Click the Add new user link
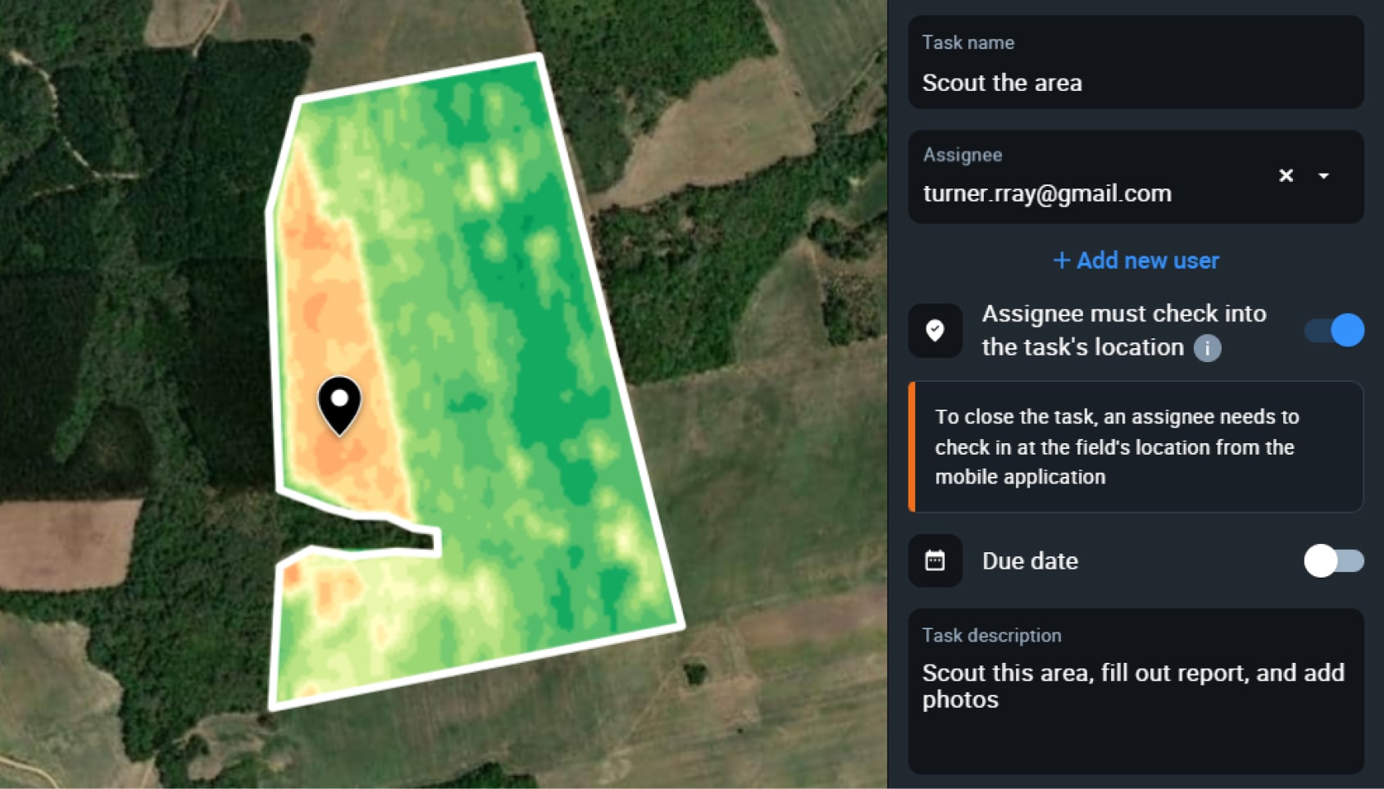Image resolution: width=1384 pixels, height=789 pixels. pyautogui.click(x=1136, y=260)
